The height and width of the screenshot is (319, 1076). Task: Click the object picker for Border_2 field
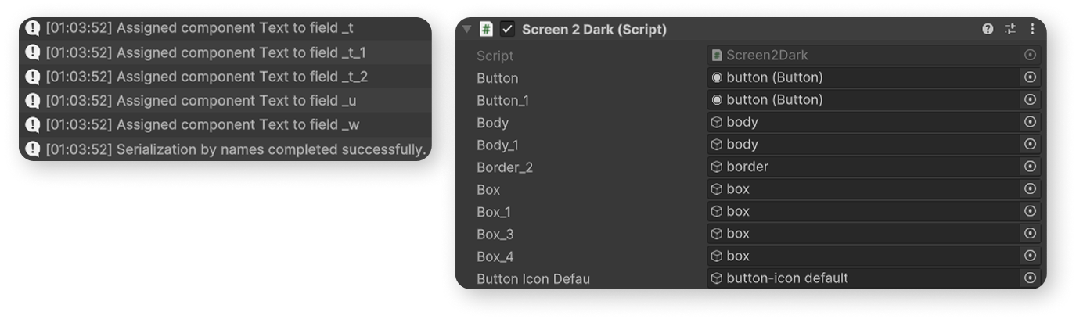[1030, 167]
